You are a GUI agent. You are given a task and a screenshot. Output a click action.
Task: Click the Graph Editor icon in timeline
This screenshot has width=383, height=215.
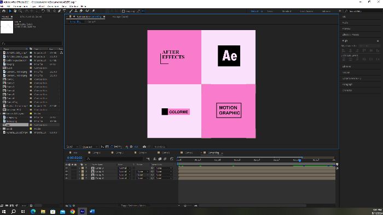coord(172,159)
